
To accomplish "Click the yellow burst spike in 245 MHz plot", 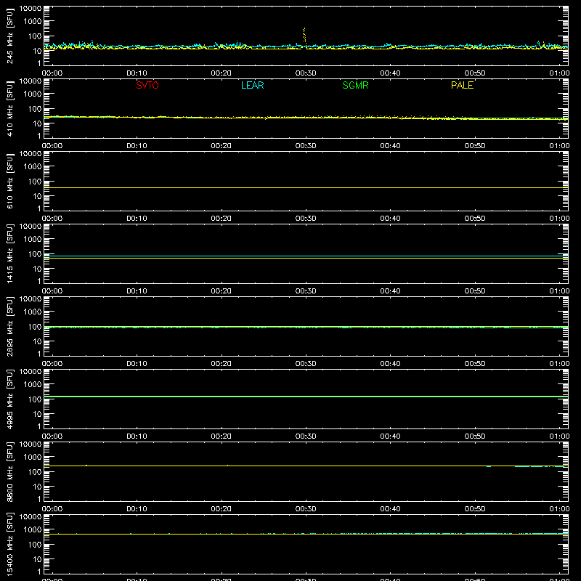I will 304,36.
